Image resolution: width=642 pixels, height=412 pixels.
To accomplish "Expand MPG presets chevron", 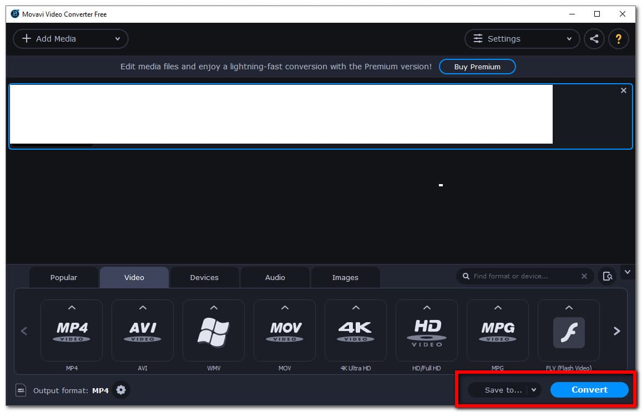I will [498, 308].
